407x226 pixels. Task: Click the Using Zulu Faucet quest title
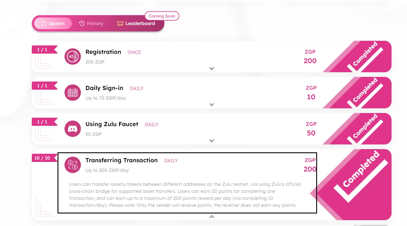(x=112, y=124)
